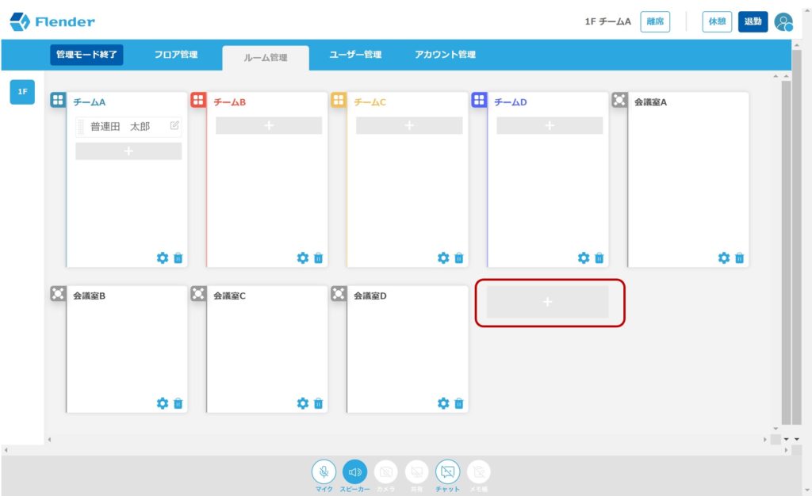Image resolution: width=812 pixels, height=496 pixels.
Task: Toggle the chat (チャット) button
Action: [447, 471]
